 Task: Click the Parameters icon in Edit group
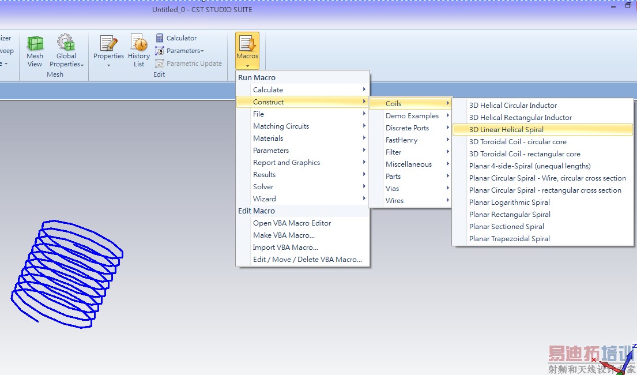160,51
